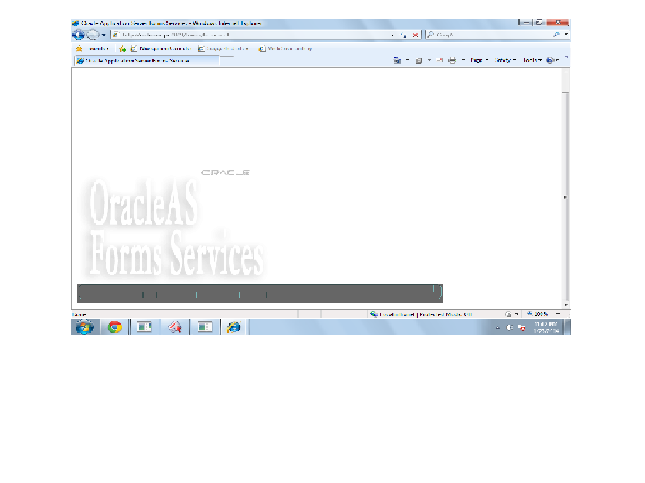The width and height of the screenshot is (645, 483).
Task: Open the red tool application in taskbar
Action: tap(175, 327)
